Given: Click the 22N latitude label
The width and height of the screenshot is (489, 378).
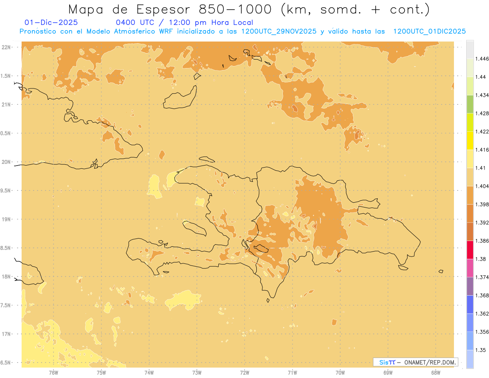Looking at the screenshot, I should click(6, 47).
